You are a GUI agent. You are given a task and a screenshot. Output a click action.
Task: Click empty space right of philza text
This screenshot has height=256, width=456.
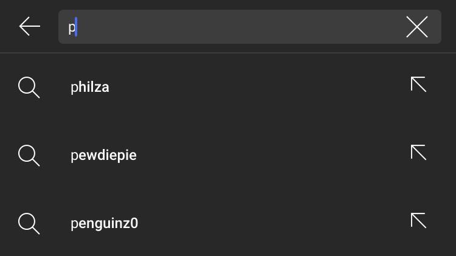tap(255, 87)
